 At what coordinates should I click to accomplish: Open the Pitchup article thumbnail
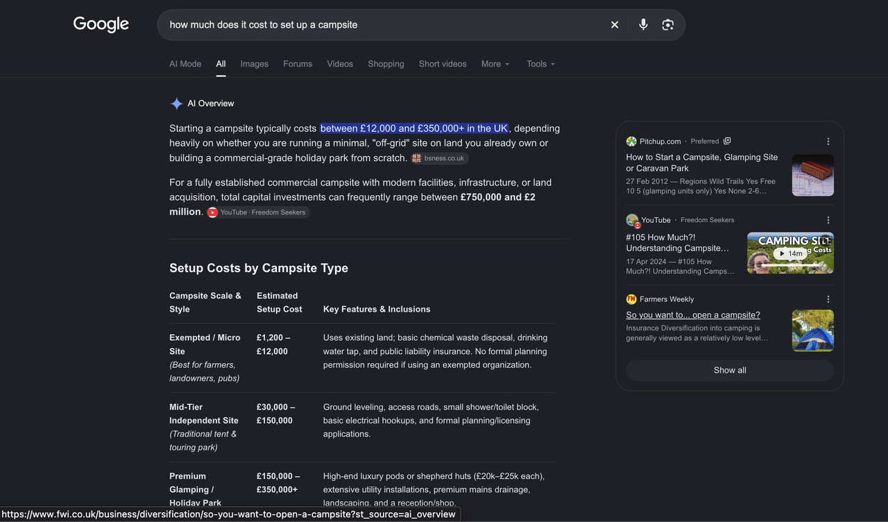(813, 175)
